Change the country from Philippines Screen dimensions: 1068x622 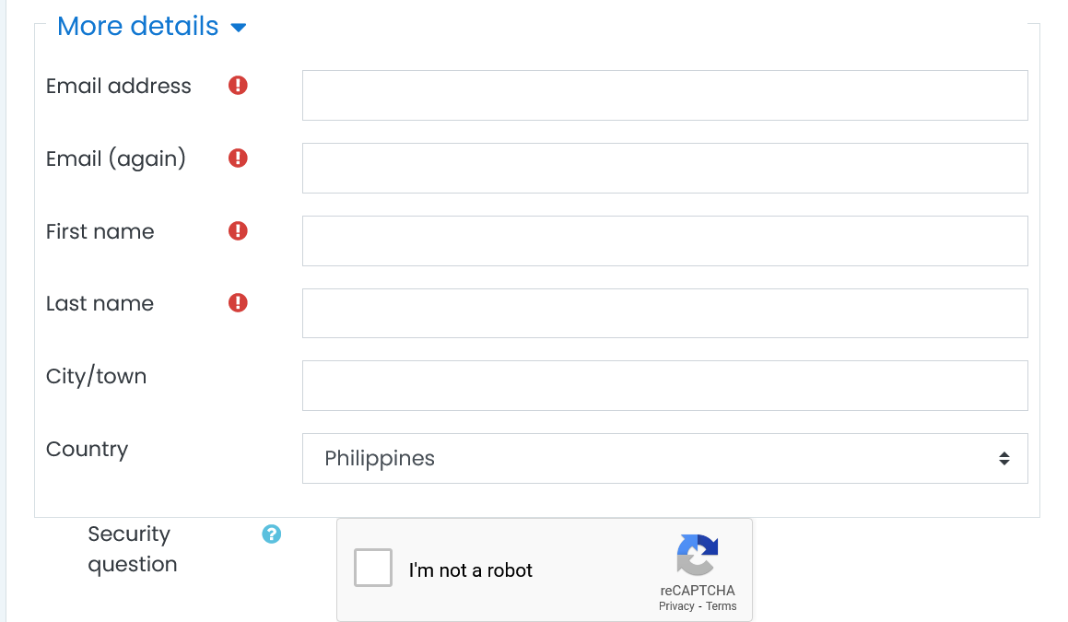pos(665,458)
